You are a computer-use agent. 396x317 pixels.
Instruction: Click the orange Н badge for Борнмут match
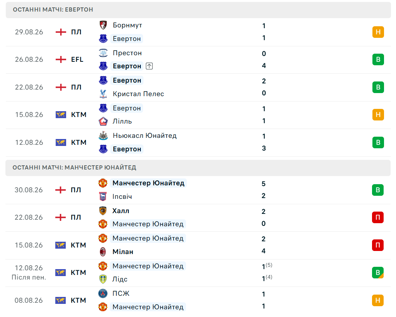coord(378,32)
